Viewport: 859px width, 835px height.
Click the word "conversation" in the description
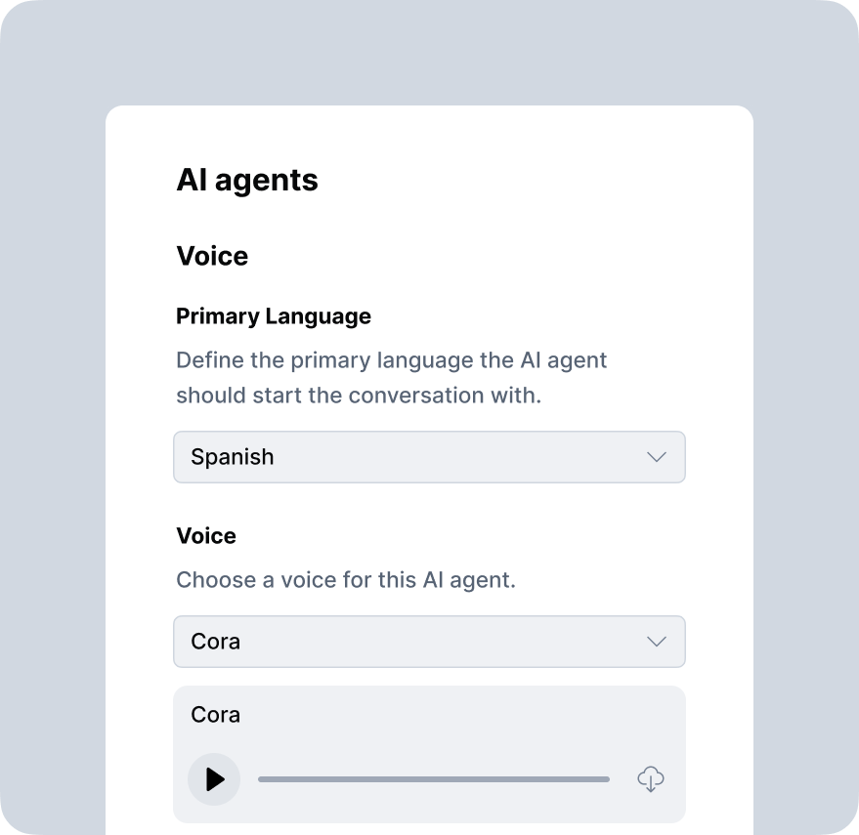pos(415,397)
